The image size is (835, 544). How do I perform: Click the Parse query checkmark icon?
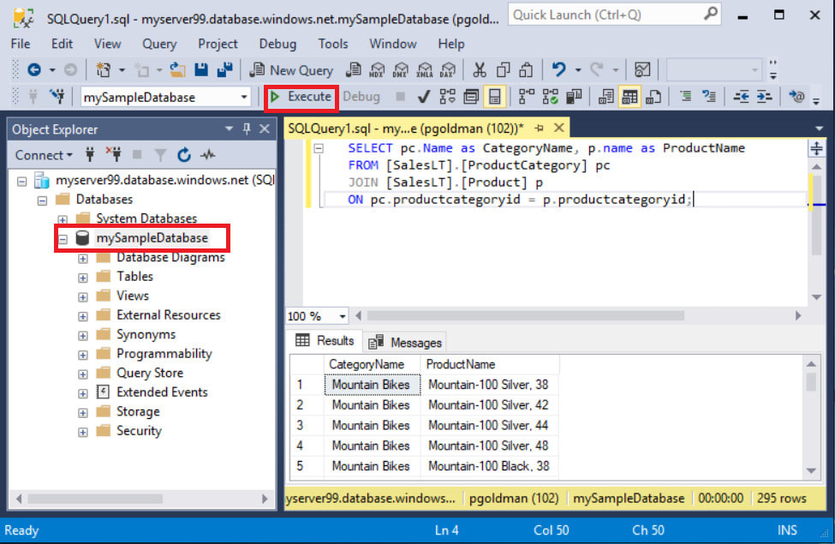pyautogui.click(x=423, y=97)
